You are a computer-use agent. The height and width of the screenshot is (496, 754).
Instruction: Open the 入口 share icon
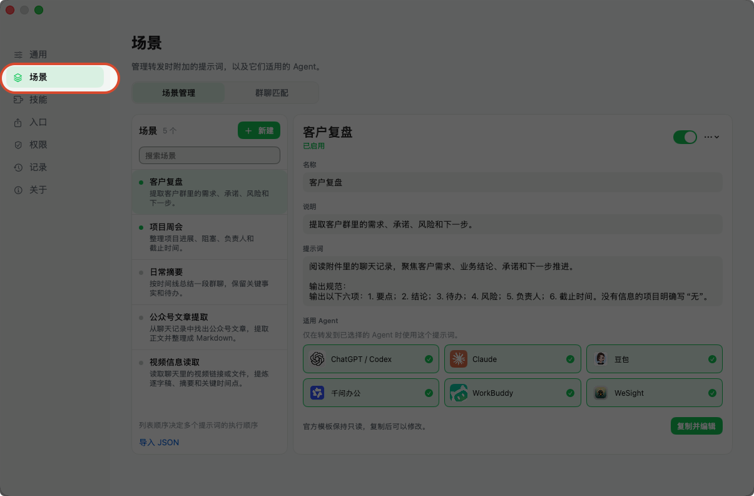point(18,123)
